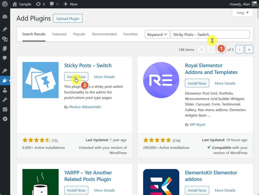Viewport: 259px width, 195px height.
Task: Click the (316) ratings count
Action: click(176, 140)
